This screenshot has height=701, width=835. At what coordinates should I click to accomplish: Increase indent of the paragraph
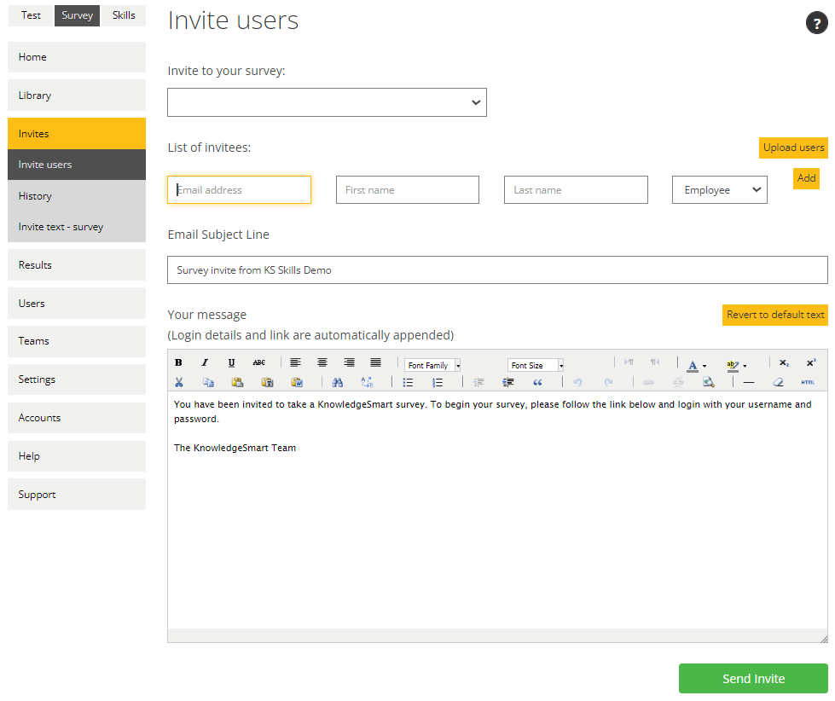click(x=508, y=382)
